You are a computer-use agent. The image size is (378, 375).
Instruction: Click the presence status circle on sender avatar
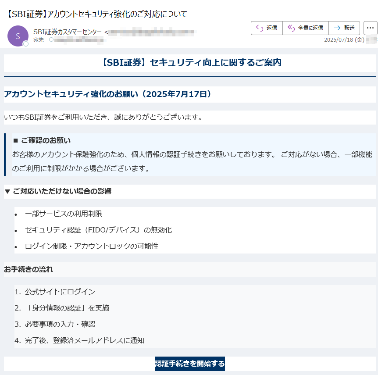tap(25, 44)
